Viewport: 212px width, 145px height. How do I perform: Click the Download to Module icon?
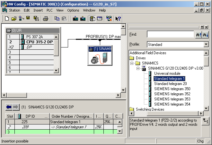(x=75, y=19)
